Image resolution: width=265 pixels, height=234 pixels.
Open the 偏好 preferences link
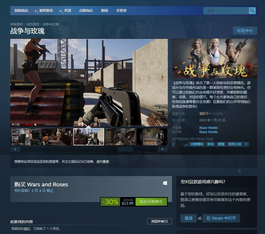click(x=27, y=228)
